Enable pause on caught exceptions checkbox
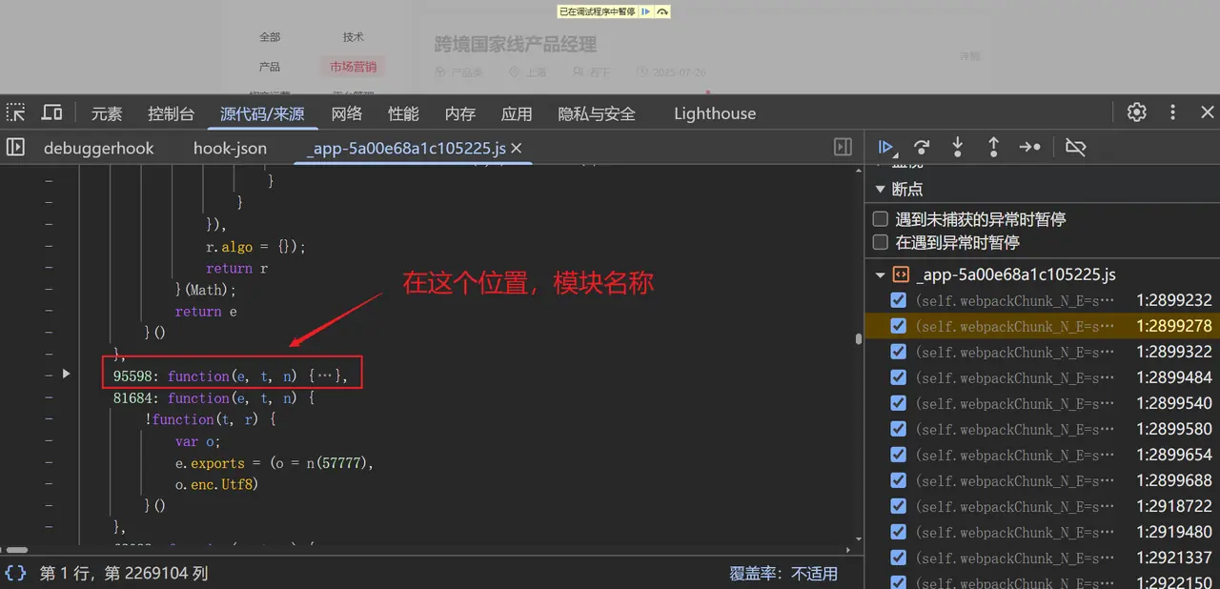The width and height of the screenshot is (1220, 589). [x=881, y=242]
